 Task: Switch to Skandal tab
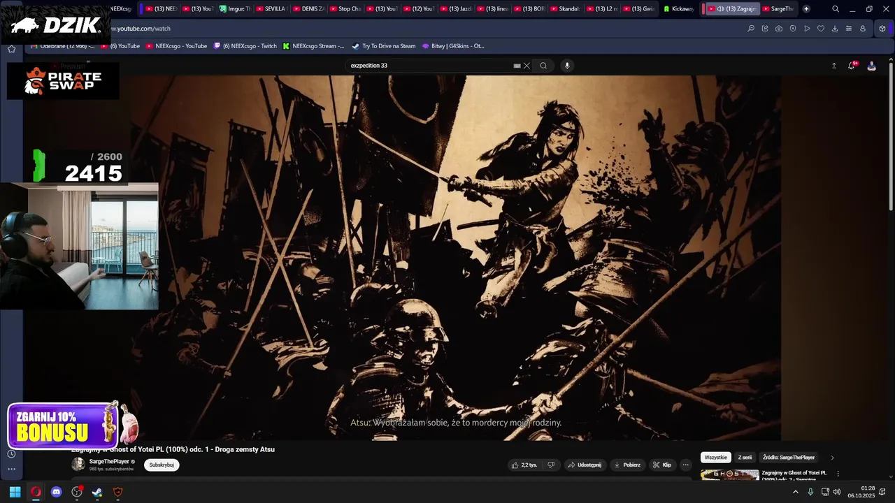[565, 9]
